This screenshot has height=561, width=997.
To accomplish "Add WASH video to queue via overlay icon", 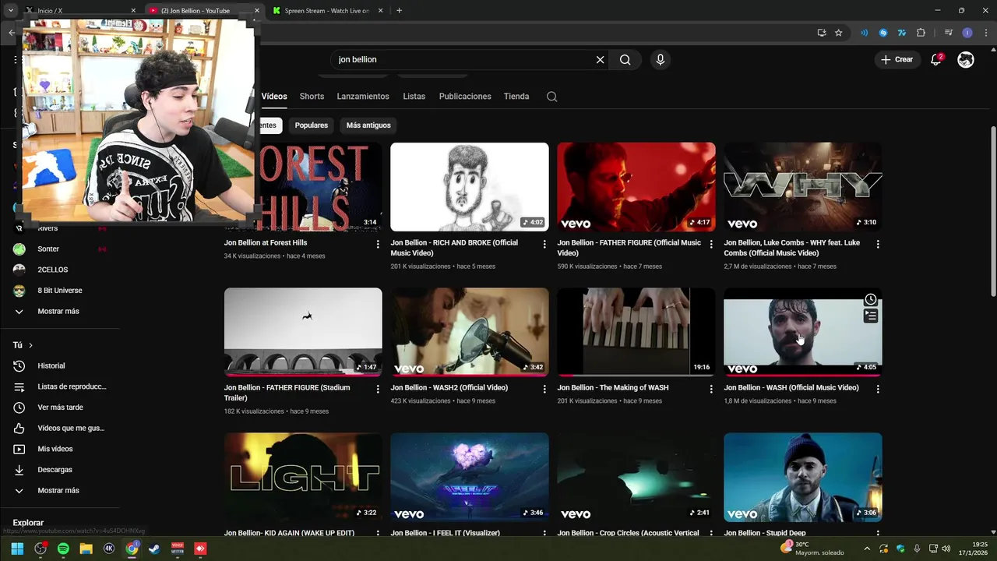I will click(x=871, y=316).
